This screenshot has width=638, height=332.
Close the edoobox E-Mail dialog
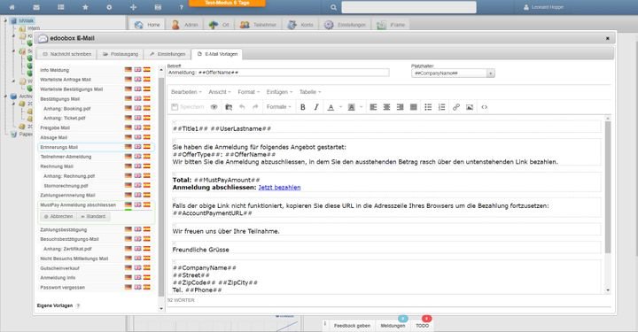pos(608,38)
